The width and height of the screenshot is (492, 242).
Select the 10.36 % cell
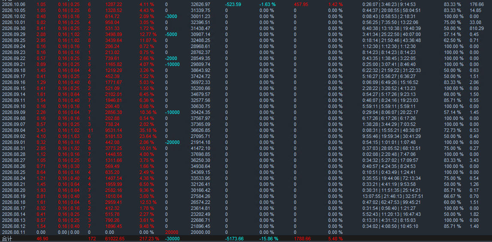(x=148, y=112)
